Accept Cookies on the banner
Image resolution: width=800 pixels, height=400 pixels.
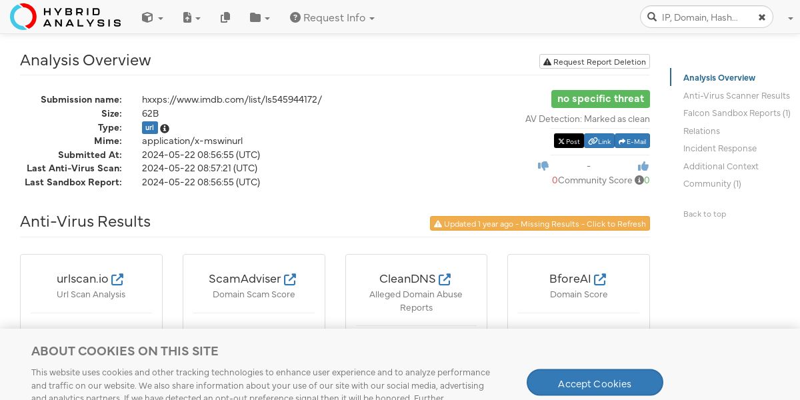[595, 383]
